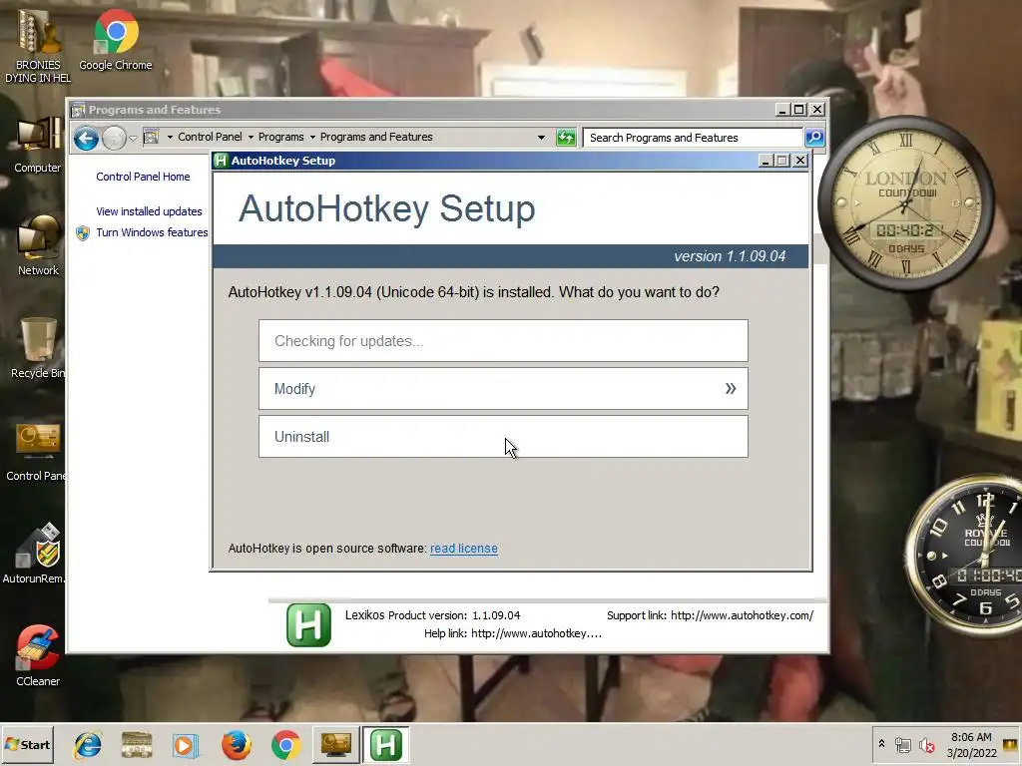Click the shield icon beside Turn Windows features

(x=83, y=233)
